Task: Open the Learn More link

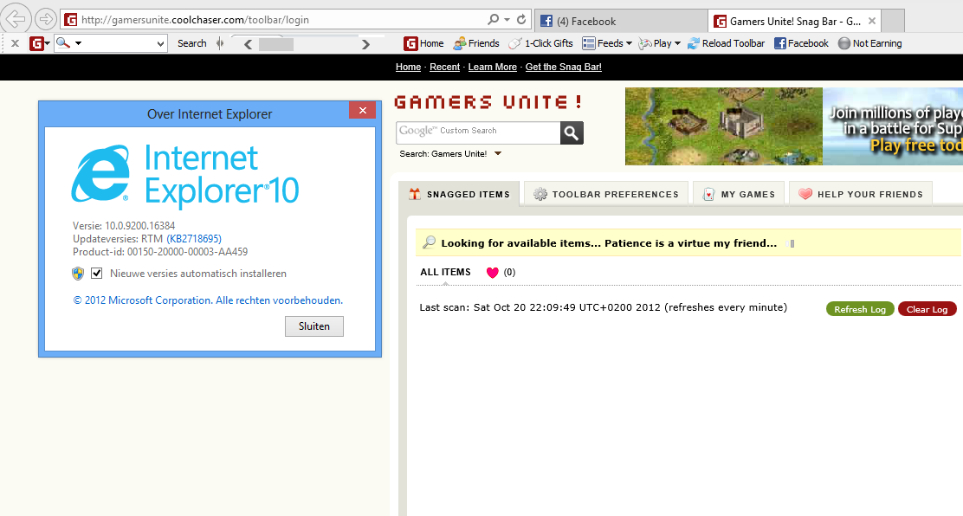Action: [x=493, y=67]
